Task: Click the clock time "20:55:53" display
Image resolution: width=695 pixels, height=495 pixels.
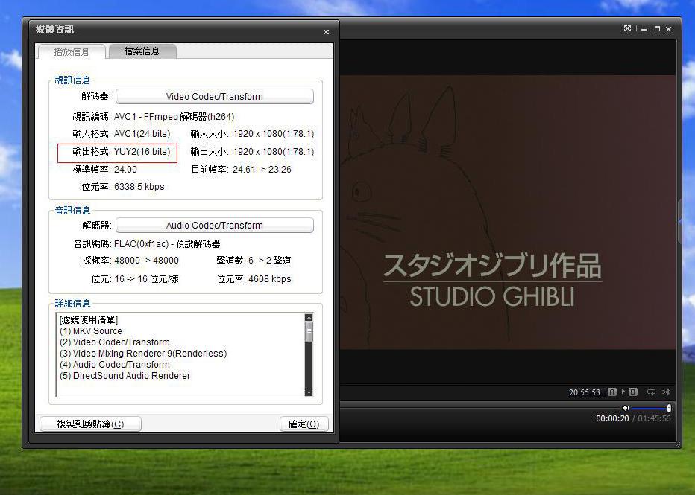Action: (x=584, y=392)
